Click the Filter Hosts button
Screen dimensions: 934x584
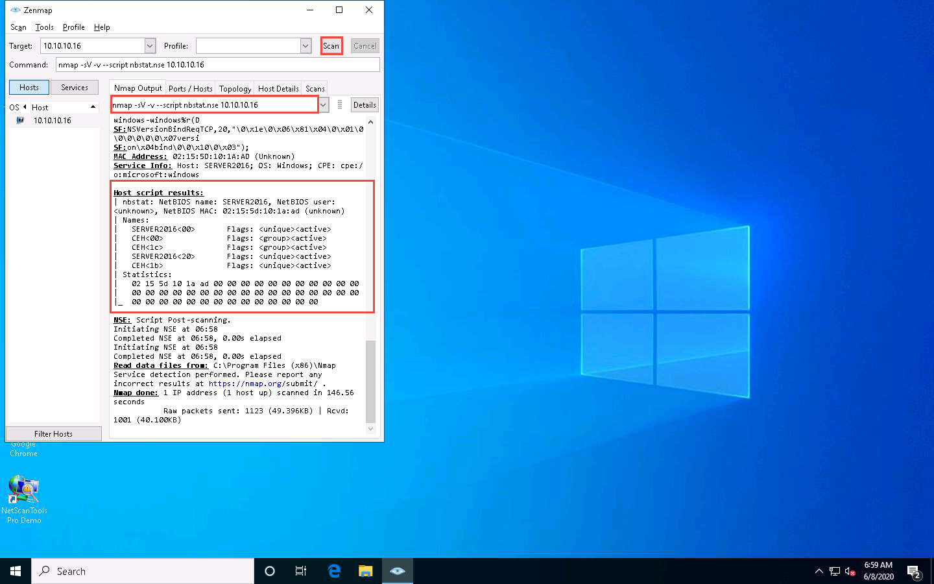coord(53,433)
